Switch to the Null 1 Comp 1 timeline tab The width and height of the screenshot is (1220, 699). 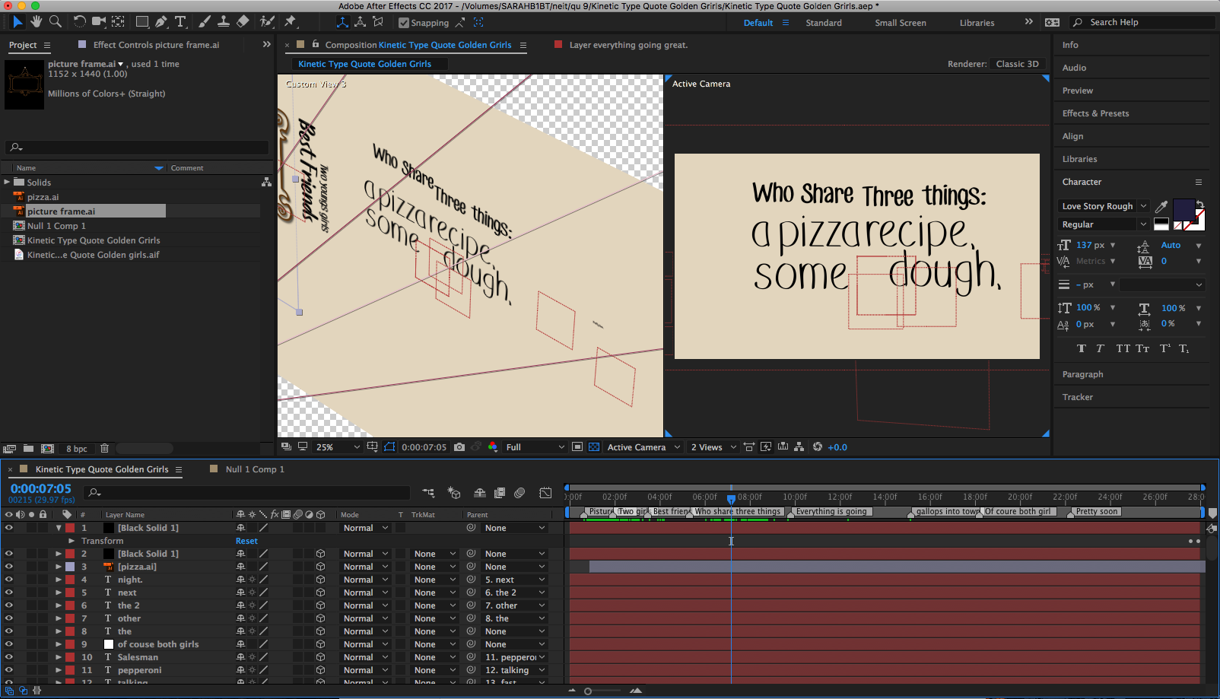(x=255, y=469)
